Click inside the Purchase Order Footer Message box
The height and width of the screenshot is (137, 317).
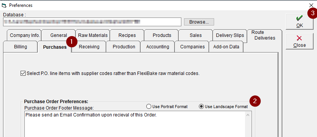[x=135, y=124]
